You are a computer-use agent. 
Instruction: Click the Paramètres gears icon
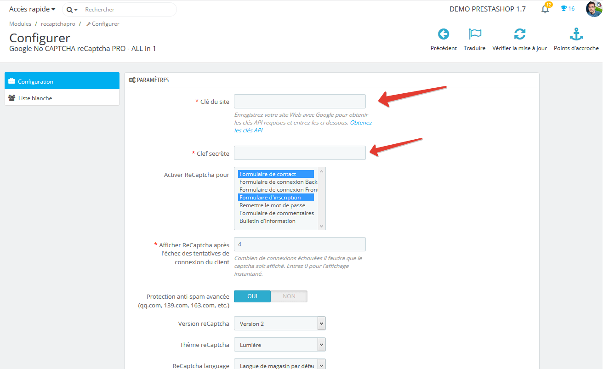pos(132,80)
